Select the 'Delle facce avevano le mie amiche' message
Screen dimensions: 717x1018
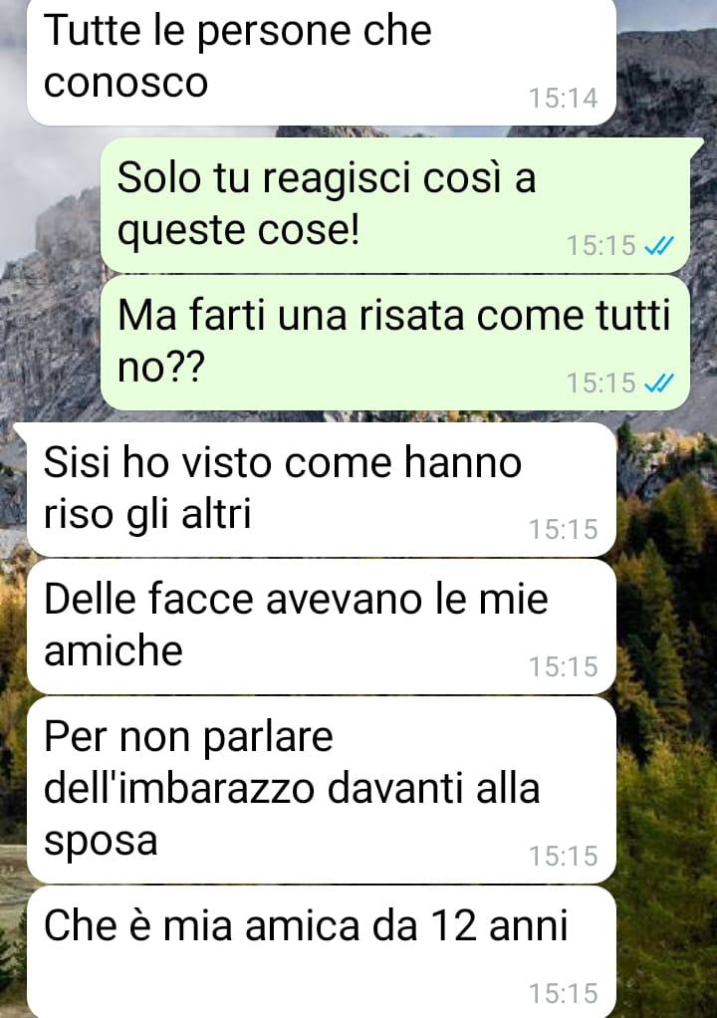[x=322, y=627]
